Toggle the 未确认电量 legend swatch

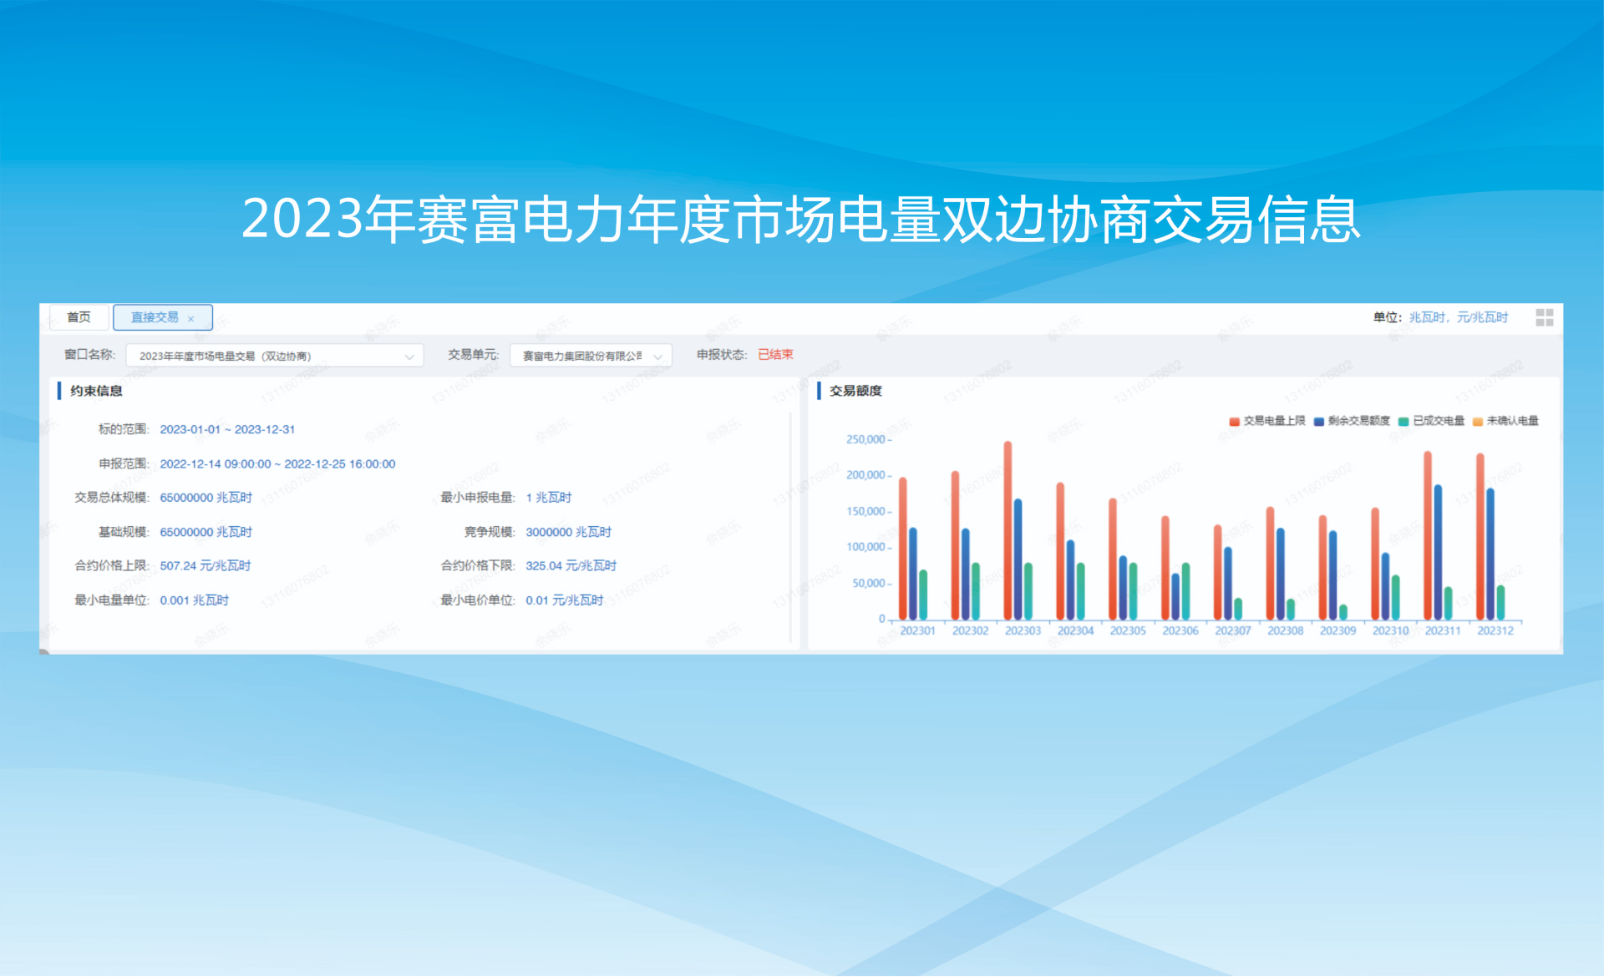pyautogui.click(x=1477, y=422)
